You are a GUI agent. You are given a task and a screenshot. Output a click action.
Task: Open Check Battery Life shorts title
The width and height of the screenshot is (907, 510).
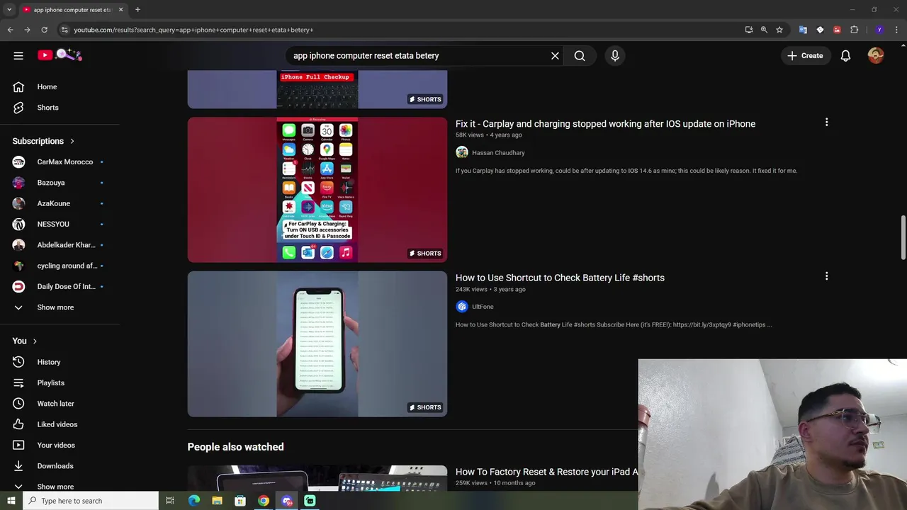(560, 278)
